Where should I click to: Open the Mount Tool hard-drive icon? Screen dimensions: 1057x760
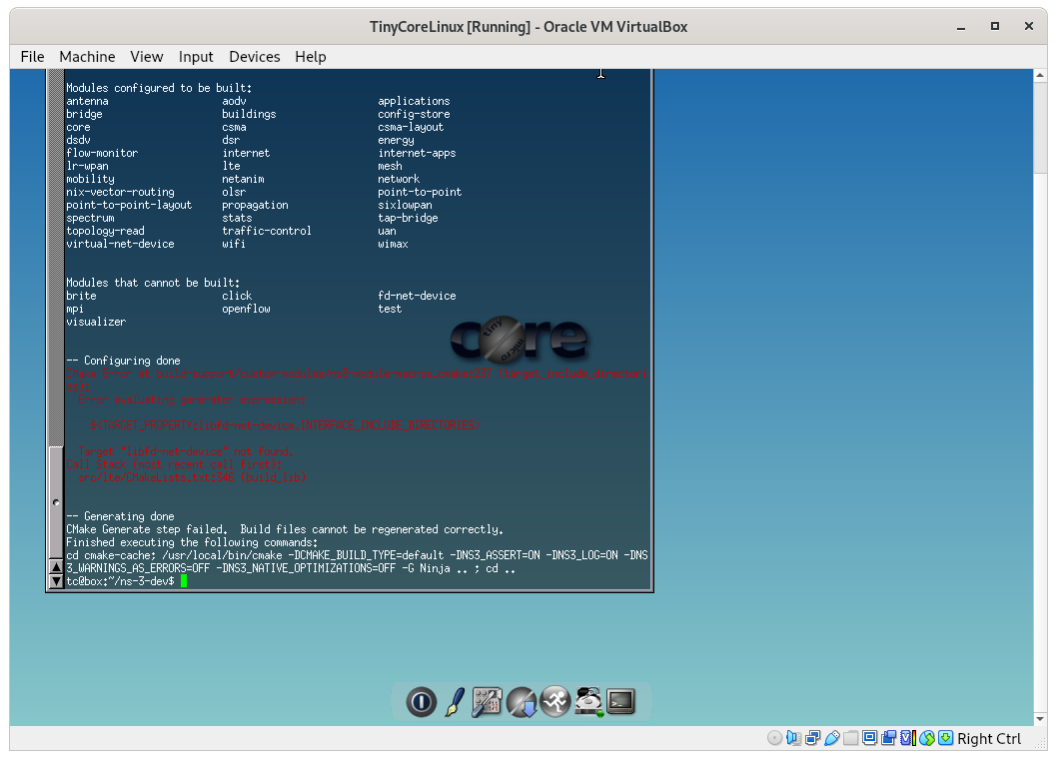[587, 702]
